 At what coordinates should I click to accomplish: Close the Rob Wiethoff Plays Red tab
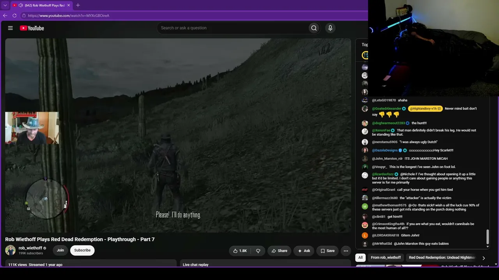[69, 5]
